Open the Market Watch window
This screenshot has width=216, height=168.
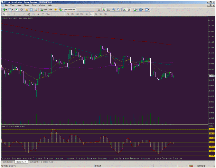pos(17,10)
